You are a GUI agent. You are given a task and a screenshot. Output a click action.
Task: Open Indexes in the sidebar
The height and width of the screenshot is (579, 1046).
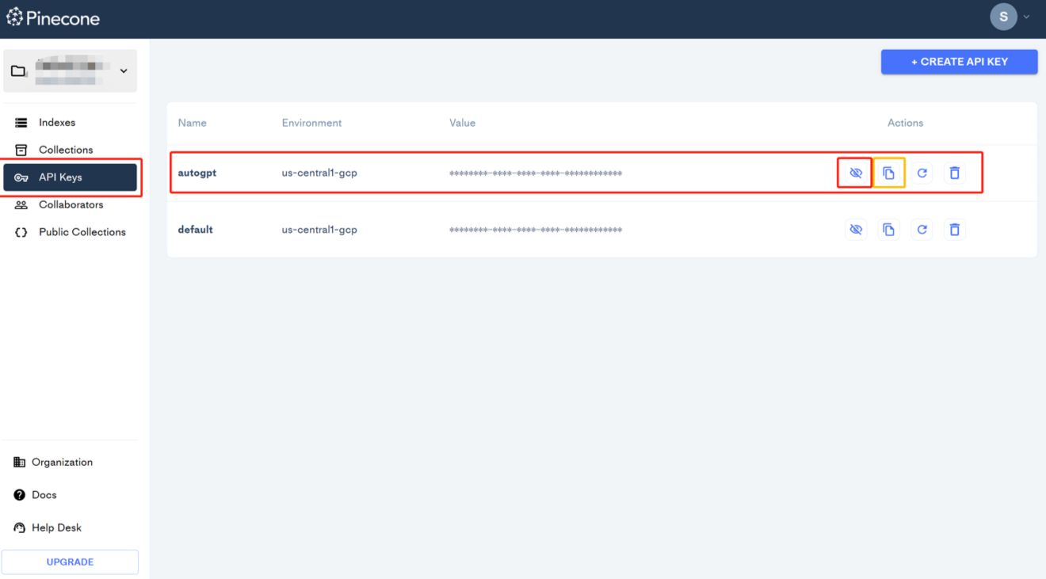coord(71,123)
